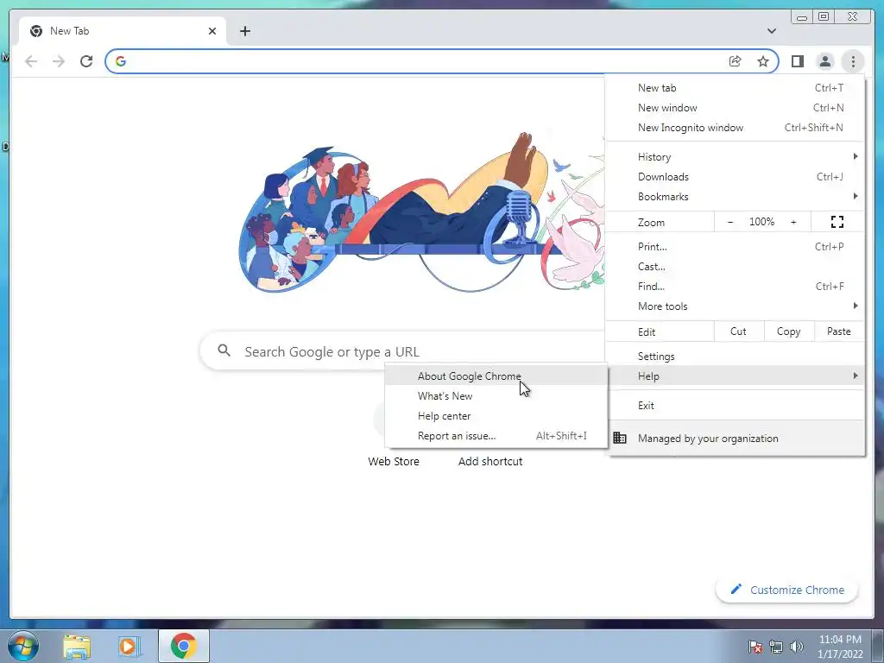
Task: Click the network tray icon
Action: [776, 647]
